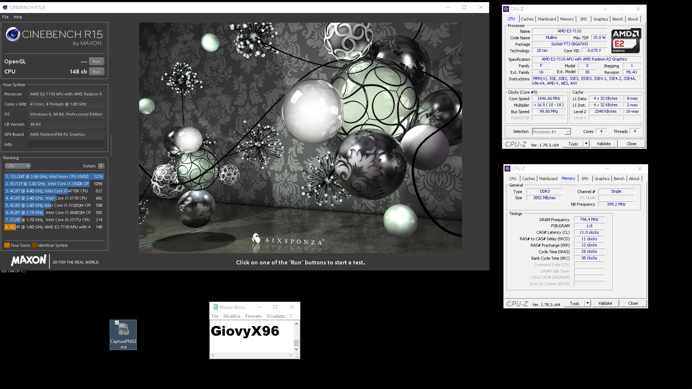Select ranking row AMD E2-7110 APU
This screenshot has height=389, width=692.
click(x=54, y=227)
